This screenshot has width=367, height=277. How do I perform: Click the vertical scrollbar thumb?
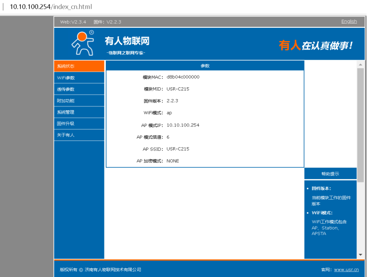tap(361, 123)
